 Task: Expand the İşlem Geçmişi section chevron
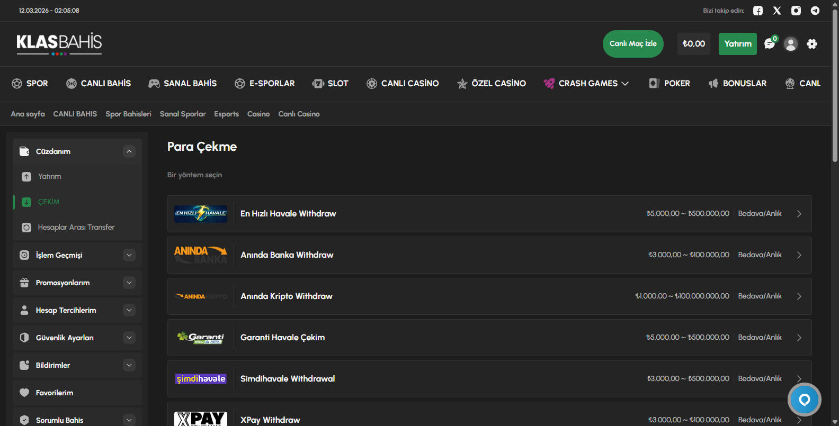[x=129, y=255]
